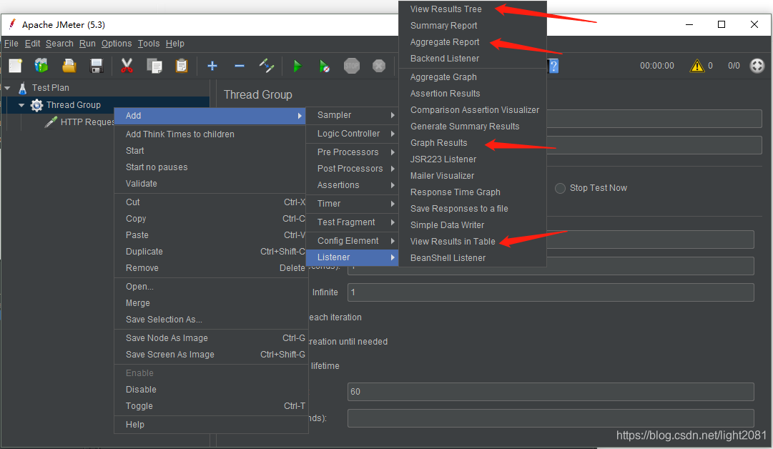Choose Summary Report listener
Screen dimensions: 773x449
[x=472, y=26]
